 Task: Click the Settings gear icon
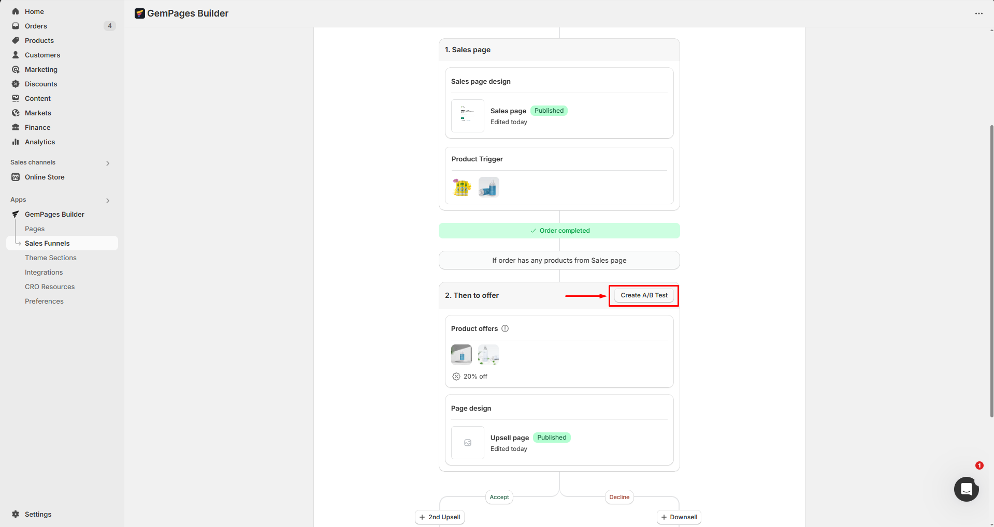[16, 514]
